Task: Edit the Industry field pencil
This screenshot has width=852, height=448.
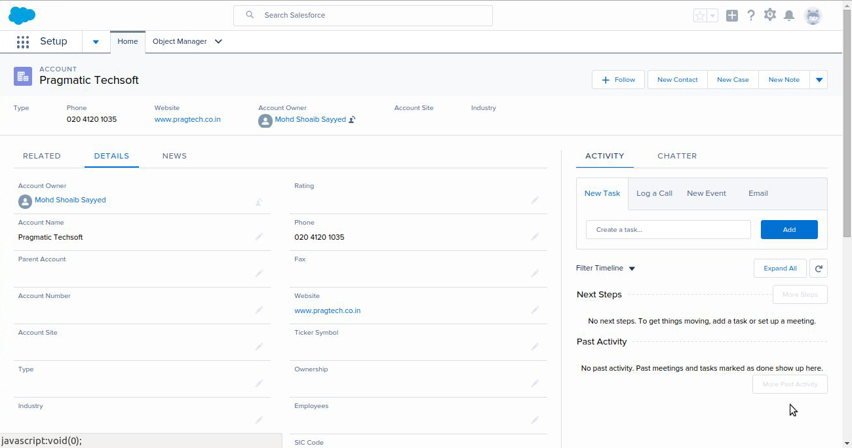Action: point(260,420)
